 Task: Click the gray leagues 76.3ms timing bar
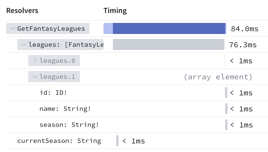(168, 44)
